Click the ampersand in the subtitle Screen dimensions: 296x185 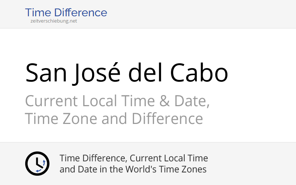click(164, 101)
